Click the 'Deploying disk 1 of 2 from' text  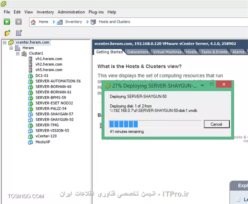coord(131,106)
